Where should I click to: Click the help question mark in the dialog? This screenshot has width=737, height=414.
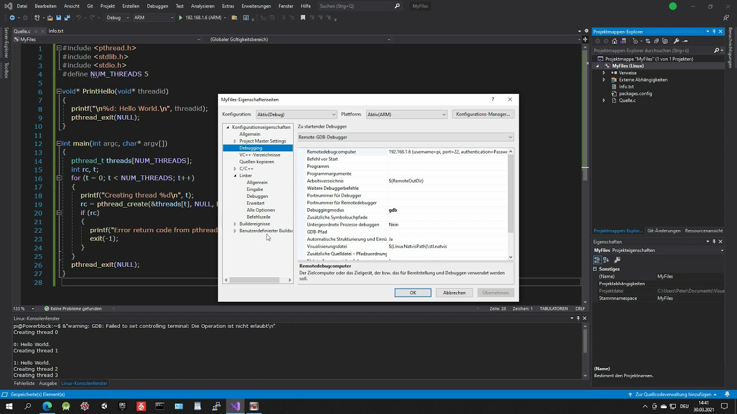492,99
